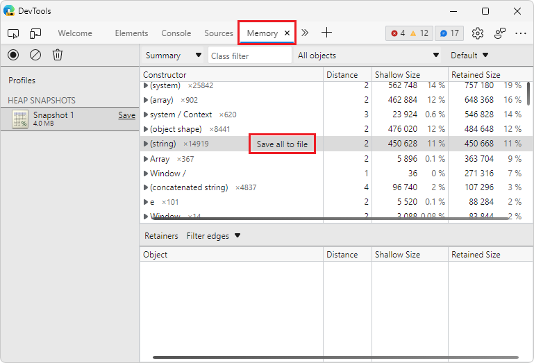Screen dimensions: 534x363
Task: Click Save all to file button
Action: (282, 144)
